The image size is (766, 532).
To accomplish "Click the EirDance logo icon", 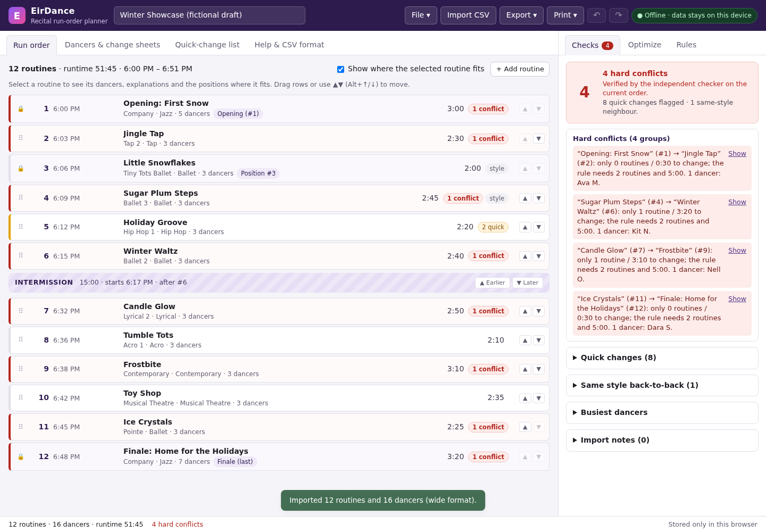I will coord(17,15).
